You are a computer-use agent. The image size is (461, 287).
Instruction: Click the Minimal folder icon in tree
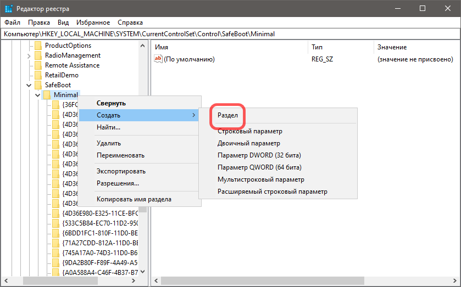[x=47, y=95]
